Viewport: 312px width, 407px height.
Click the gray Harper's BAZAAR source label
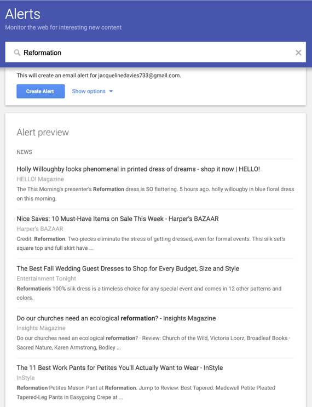[x=40, y=229]
